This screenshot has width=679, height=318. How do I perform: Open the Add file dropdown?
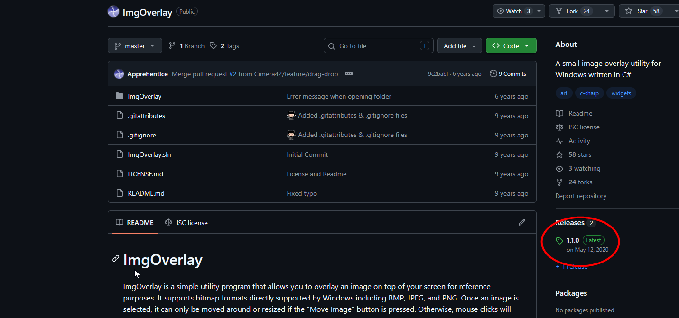click(460, 46)
